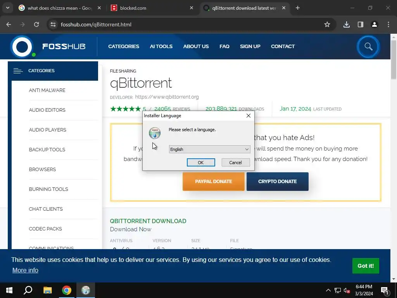Open Chrome profile avatar icon

click(x=375, y=24)
